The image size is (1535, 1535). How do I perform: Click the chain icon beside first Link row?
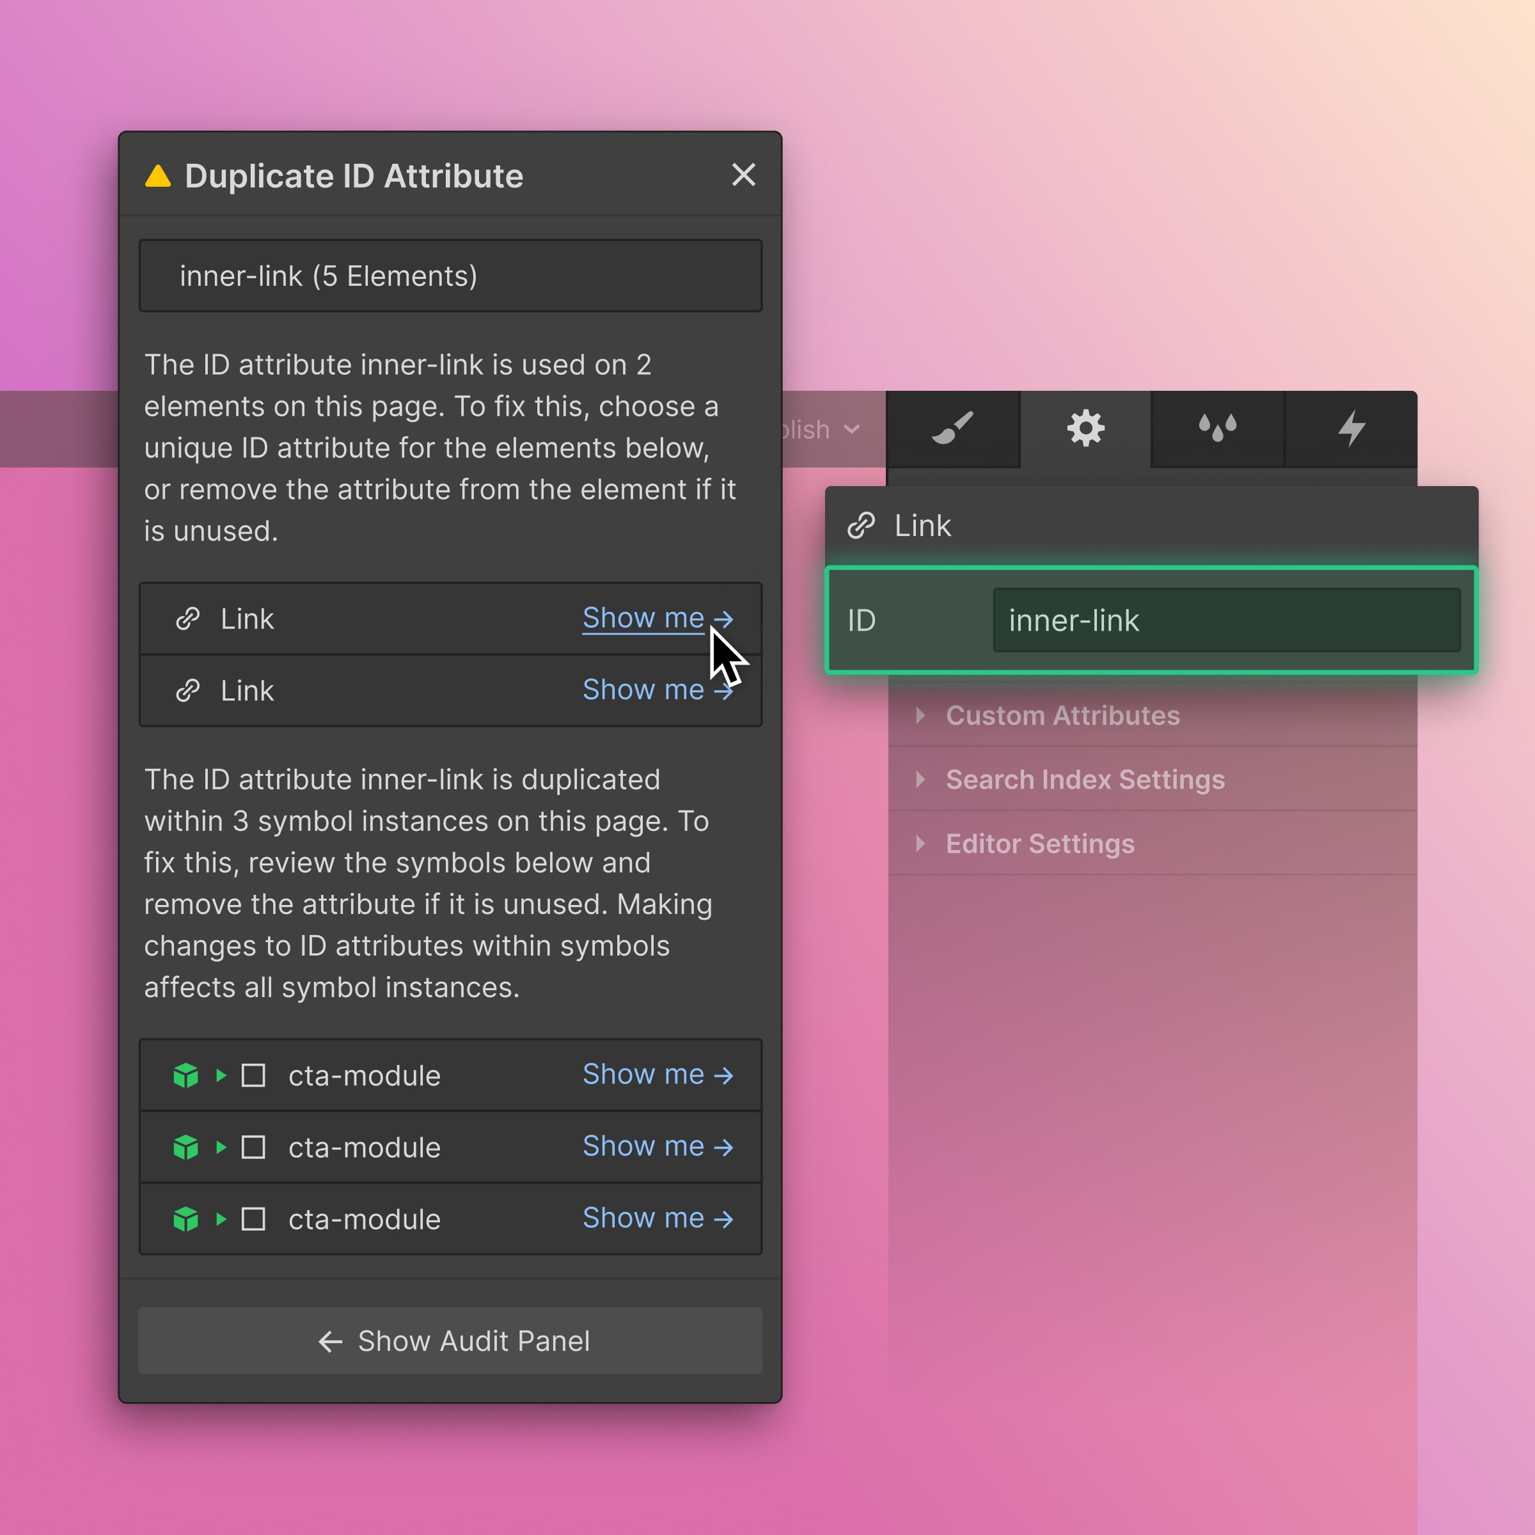[x=187, y=619]
